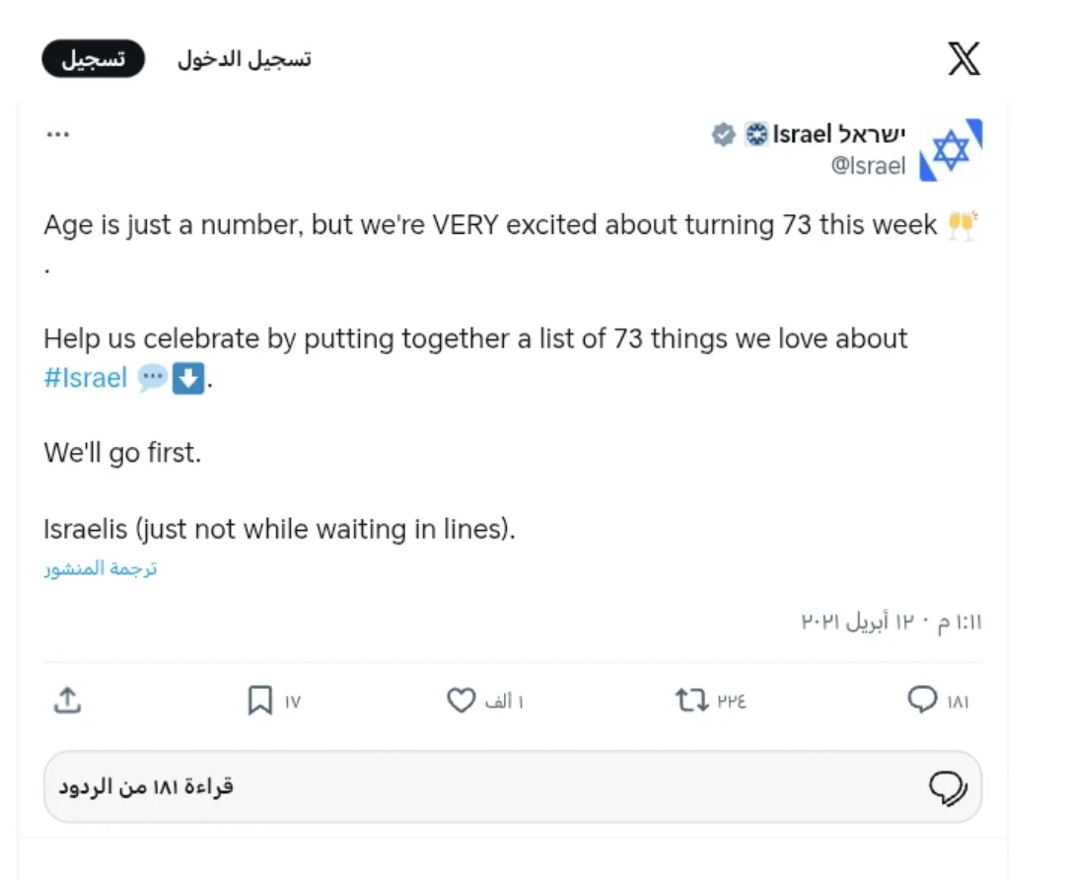1065x879 pixels.
Task: Open the #Israel hashtag link
Action: click(x=86, y=378)
